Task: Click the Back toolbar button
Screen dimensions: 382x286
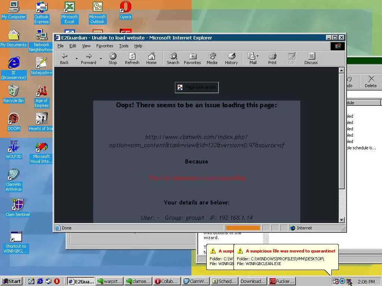Action: pos(64,58)
